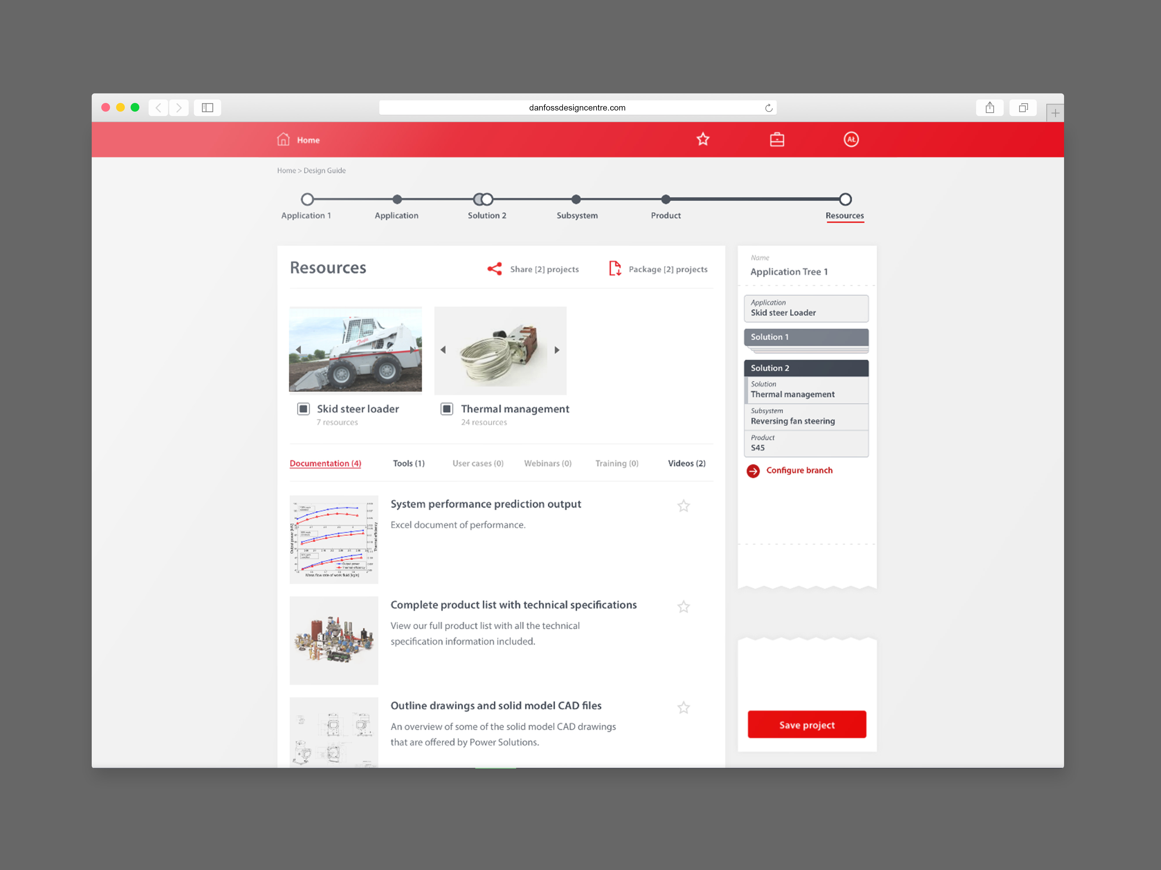Open the browser tabs overview button

(1023, 108)
